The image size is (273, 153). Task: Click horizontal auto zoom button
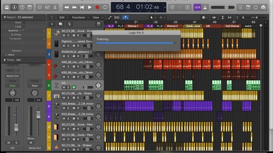coord(229,17)
